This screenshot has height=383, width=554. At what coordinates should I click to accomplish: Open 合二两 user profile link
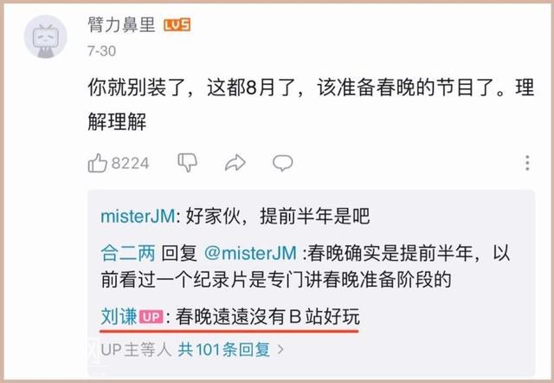point(128,253)
